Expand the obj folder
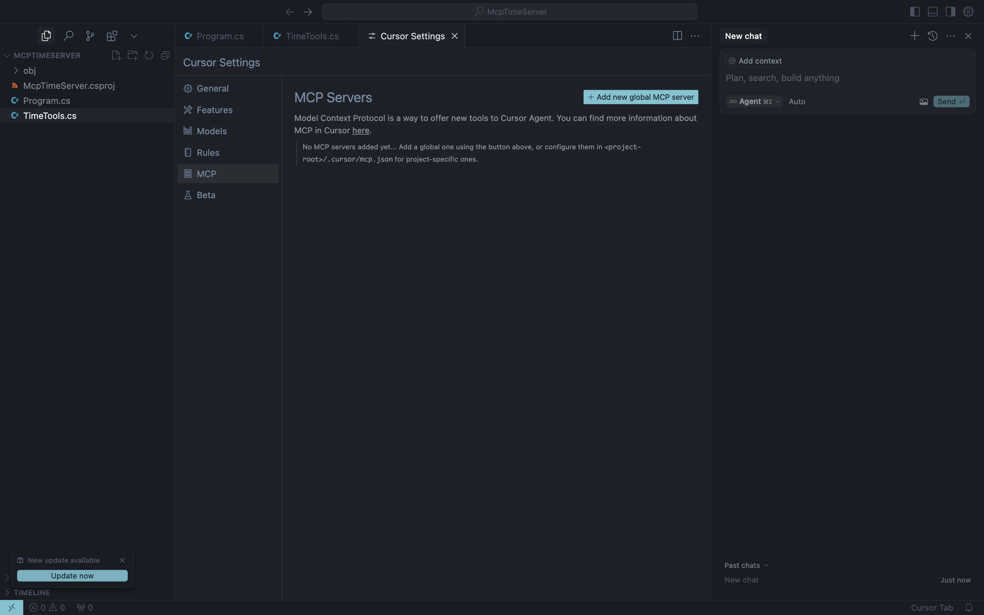The width and height of the screenshot is (984, 615). pos(87,70)
